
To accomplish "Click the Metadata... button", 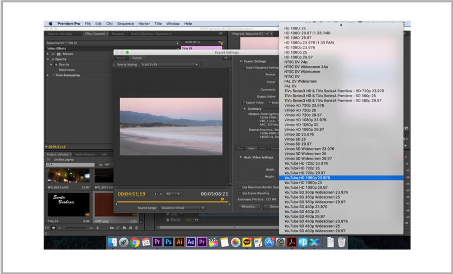I will coord(249,206).
